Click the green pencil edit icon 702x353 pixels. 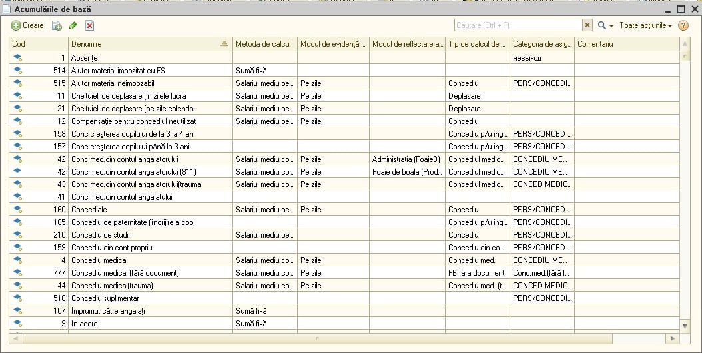(73, 25)
